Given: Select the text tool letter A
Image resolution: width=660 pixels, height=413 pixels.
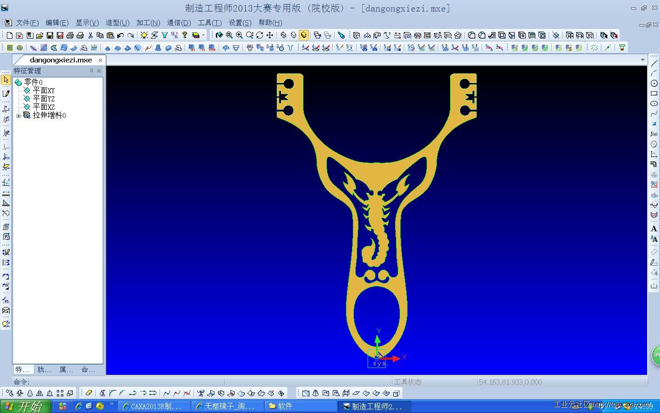Looking at the screenshot, I should pyautogui.click(x=654, y=229).
